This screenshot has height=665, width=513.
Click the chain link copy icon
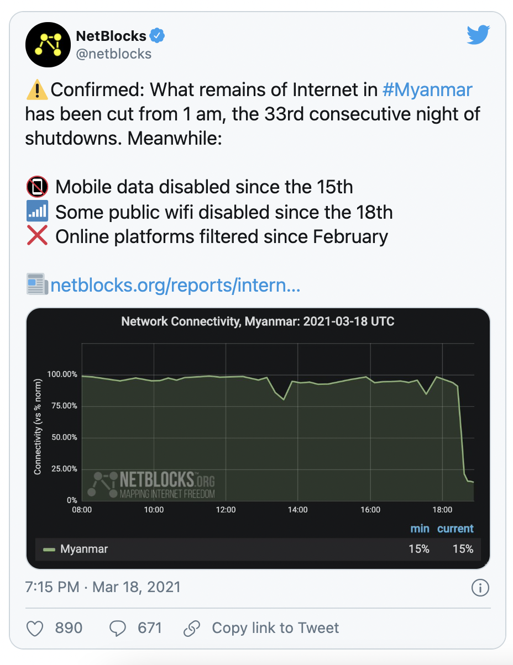192,628
